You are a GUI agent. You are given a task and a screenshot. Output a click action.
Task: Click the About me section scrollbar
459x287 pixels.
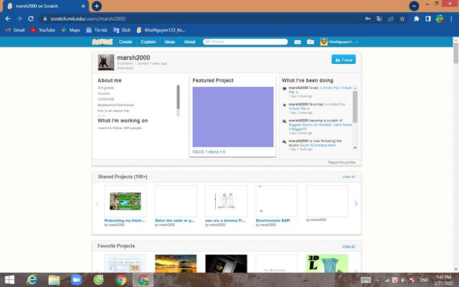click(x=178, y=100)
